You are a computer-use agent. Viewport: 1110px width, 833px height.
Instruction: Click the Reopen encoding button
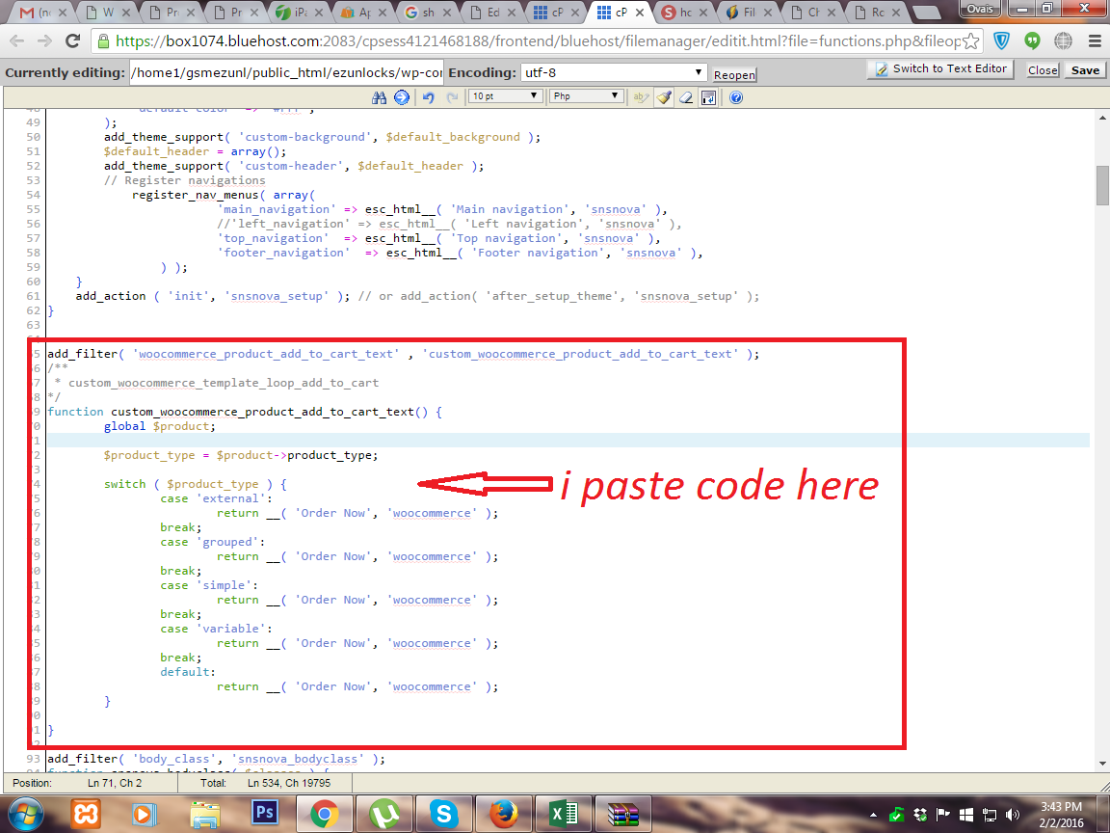[734, 75]
